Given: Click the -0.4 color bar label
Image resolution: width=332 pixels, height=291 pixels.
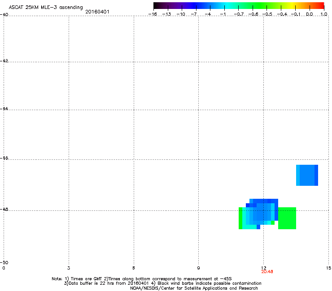Looking at the screenshot, I should coord(282,14).
